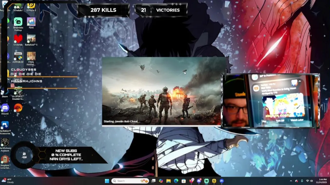Open the PlayStation Accessories shortcut
The width and height of the screenshot is (330, 185).
click(x=5, y=128)
